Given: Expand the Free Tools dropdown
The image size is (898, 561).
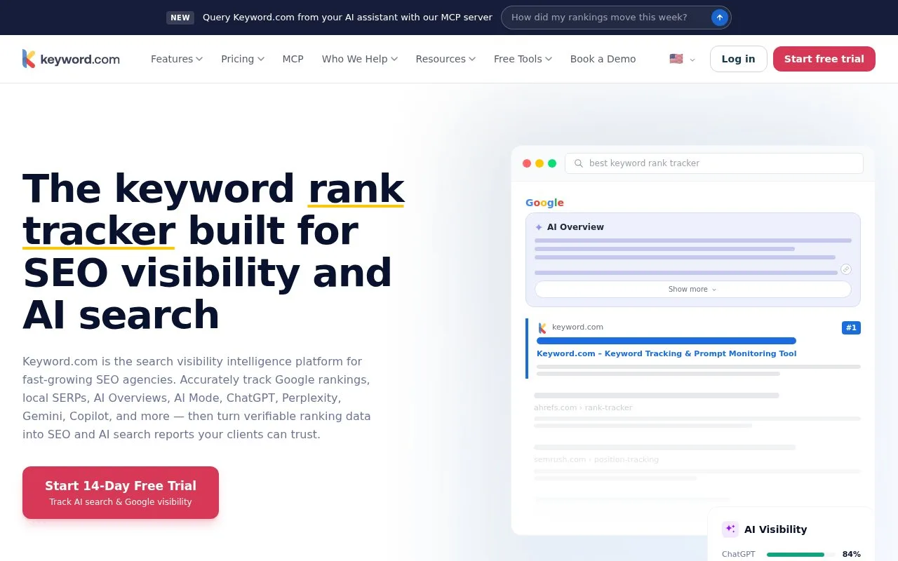Looking at the screenshot, I should [x=523, y=59].
